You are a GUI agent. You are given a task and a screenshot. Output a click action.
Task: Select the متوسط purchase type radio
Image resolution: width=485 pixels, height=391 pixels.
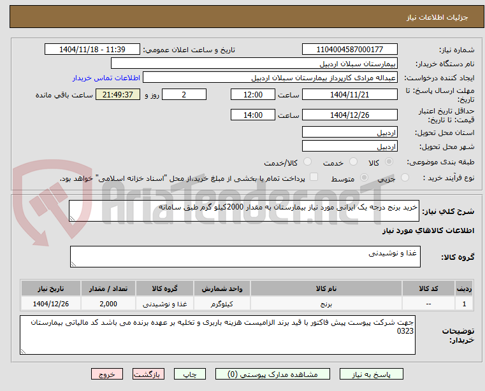point(364,178)
